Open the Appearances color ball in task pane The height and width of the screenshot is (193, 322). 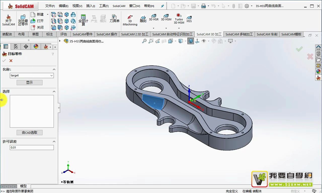click(318, 72)
